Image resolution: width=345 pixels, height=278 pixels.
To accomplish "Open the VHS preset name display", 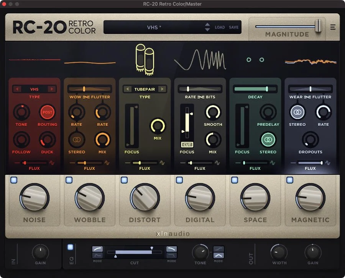I will [154, 27].
